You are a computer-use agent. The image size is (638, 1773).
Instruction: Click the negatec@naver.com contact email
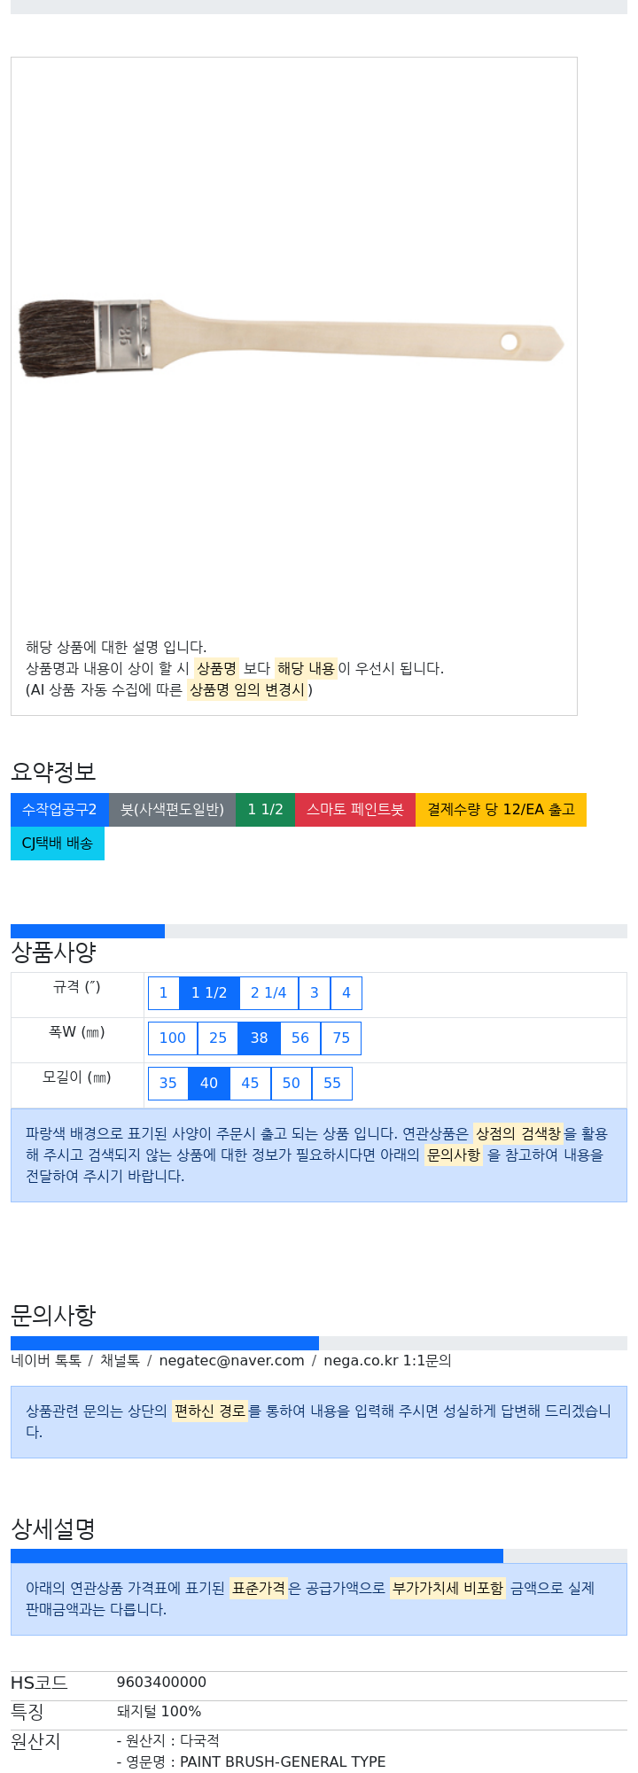pos(231,1361)
